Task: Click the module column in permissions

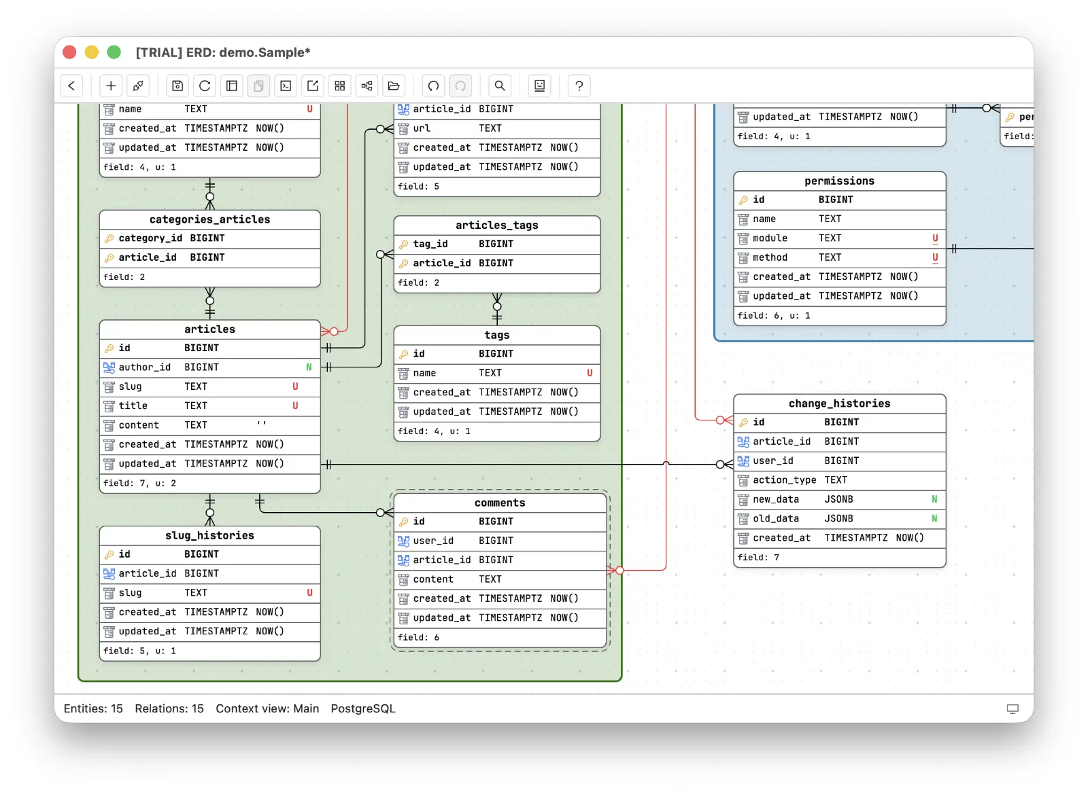Action: (839, 238)
